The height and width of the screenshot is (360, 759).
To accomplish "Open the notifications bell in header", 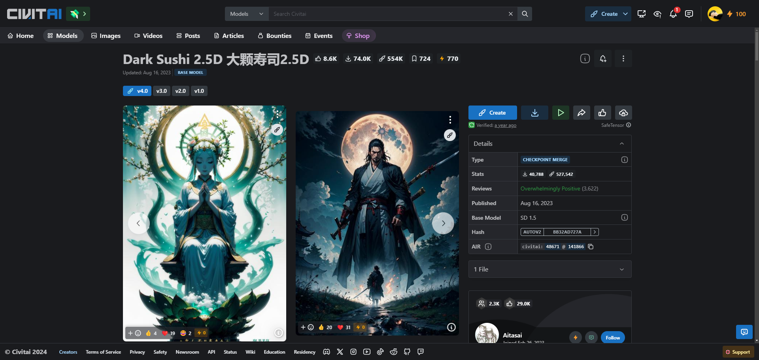I will pyautogui.click(x=673, y=14).
